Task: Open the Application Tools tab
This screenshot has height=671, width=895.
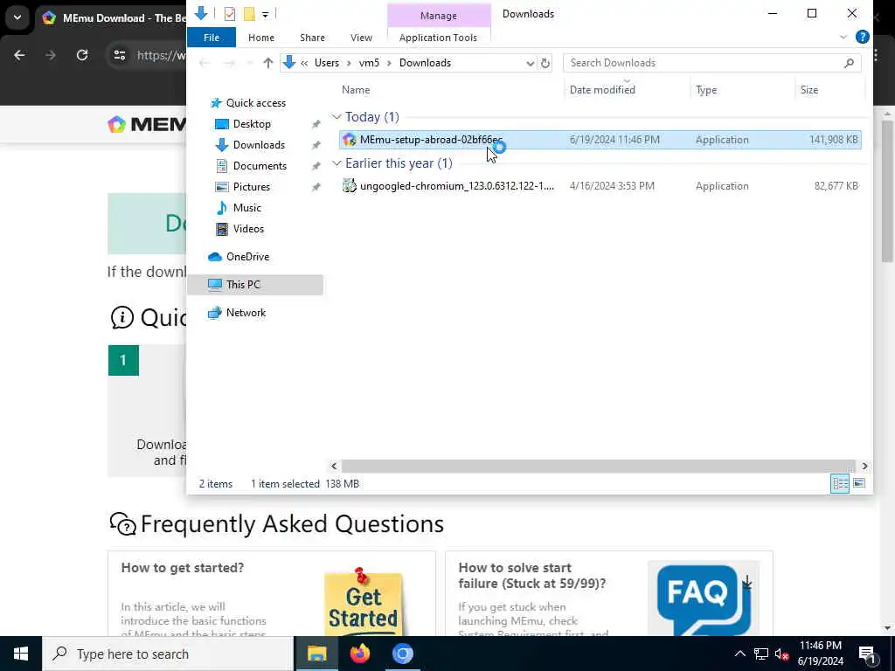Action: click(438, 38)
